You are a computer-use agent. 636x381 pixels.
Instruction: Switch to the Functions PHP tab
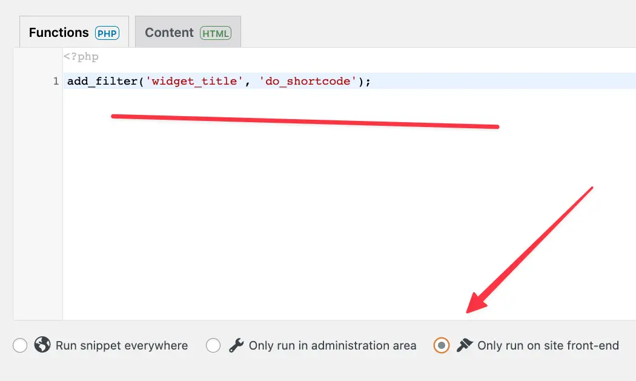[x=75, y=32]
